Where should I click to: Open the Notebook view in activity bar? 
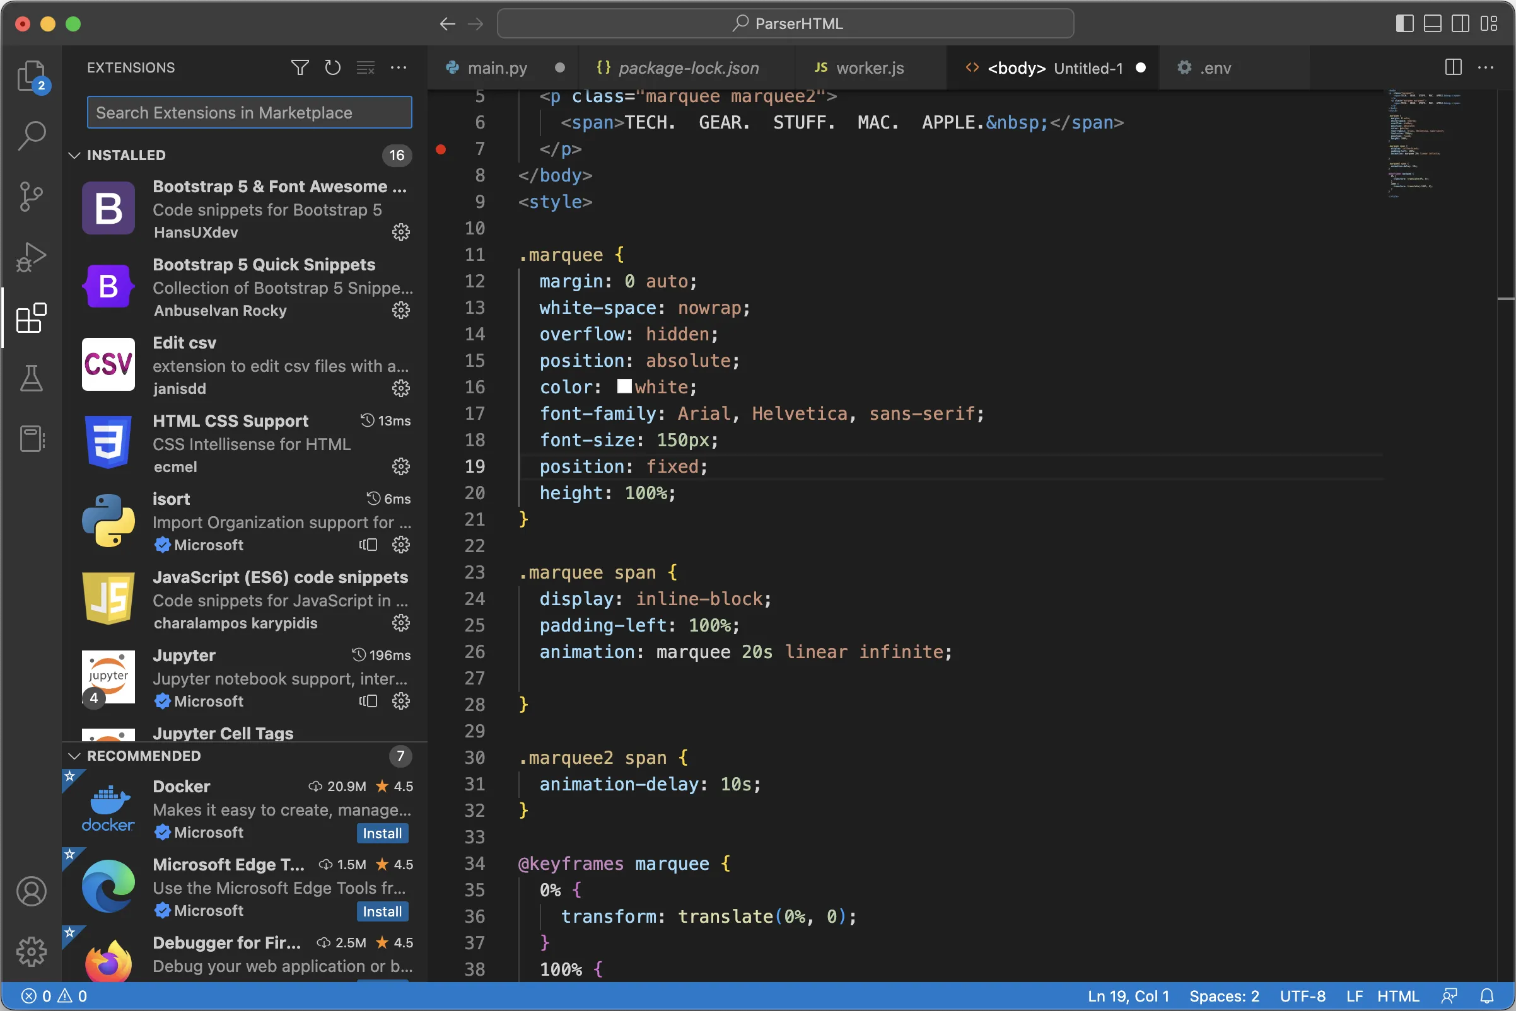[31, 439]
